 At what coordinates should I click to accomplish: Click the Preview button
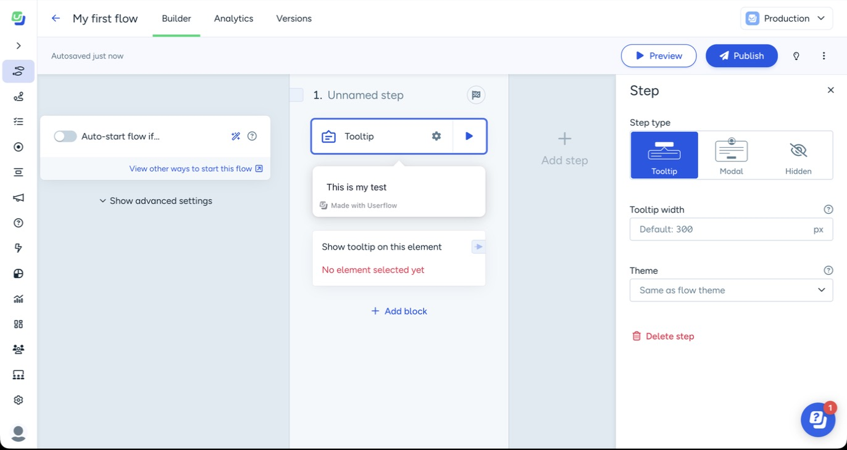[659, 55]
